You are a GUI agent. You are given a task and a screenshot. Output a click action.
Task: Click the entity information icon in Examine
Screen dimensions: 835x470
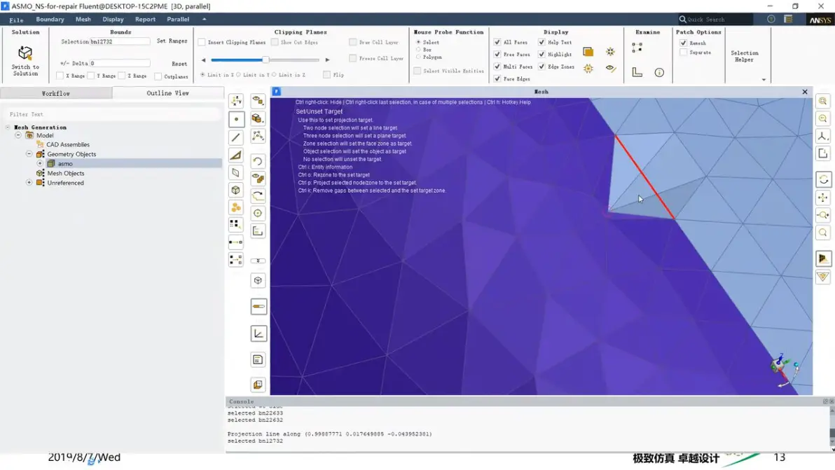[x=659, y=72]
